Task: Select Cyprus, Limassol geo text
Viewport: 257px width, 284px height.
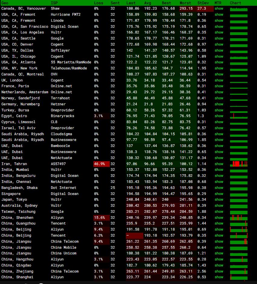Action: [x=18, y=122]
